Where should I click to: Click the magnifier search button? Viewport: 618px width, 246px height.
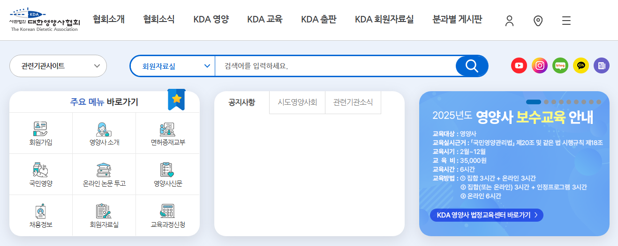click(472, 66)
